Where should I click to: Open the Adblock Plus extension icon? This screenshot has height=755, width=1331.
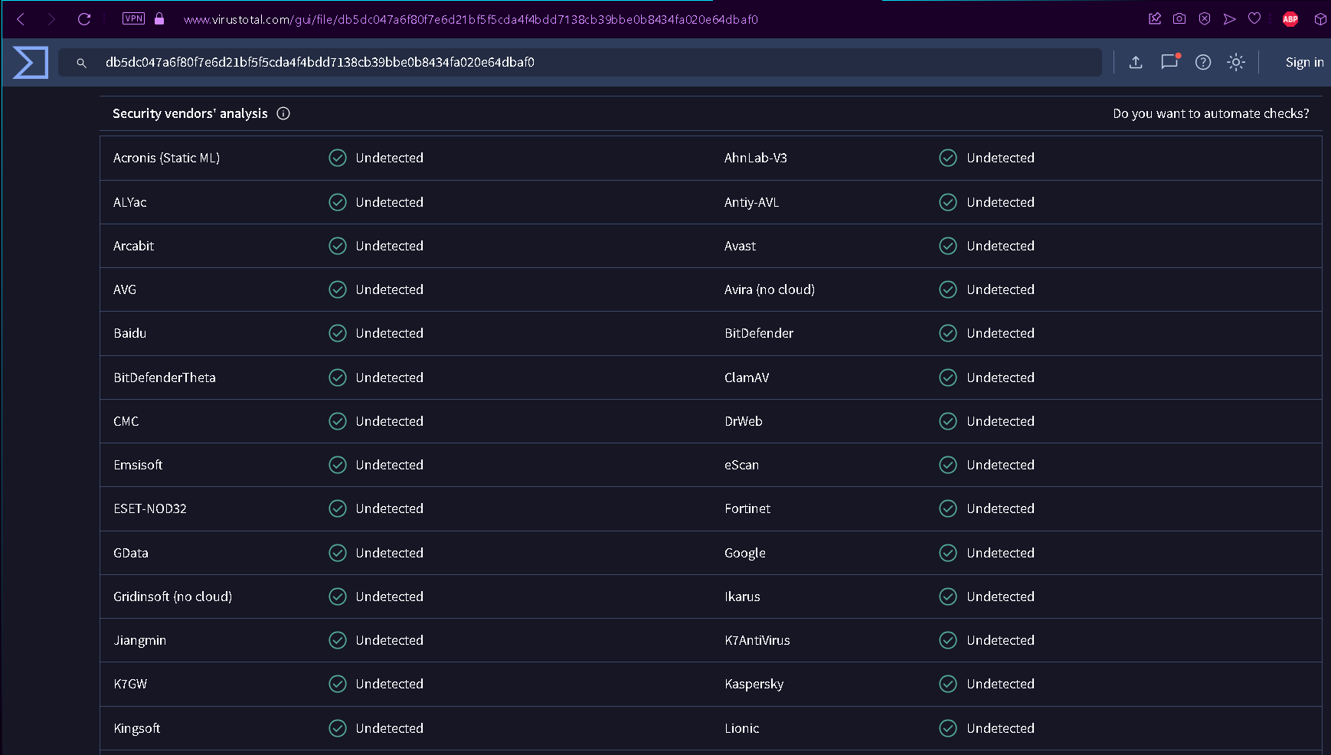pos(1290,19)
